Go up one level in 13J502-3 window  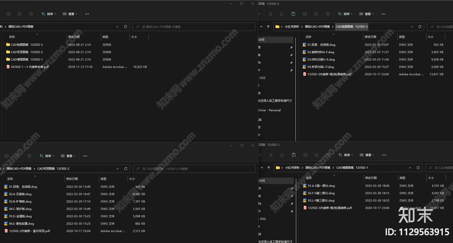click(268, 27)
